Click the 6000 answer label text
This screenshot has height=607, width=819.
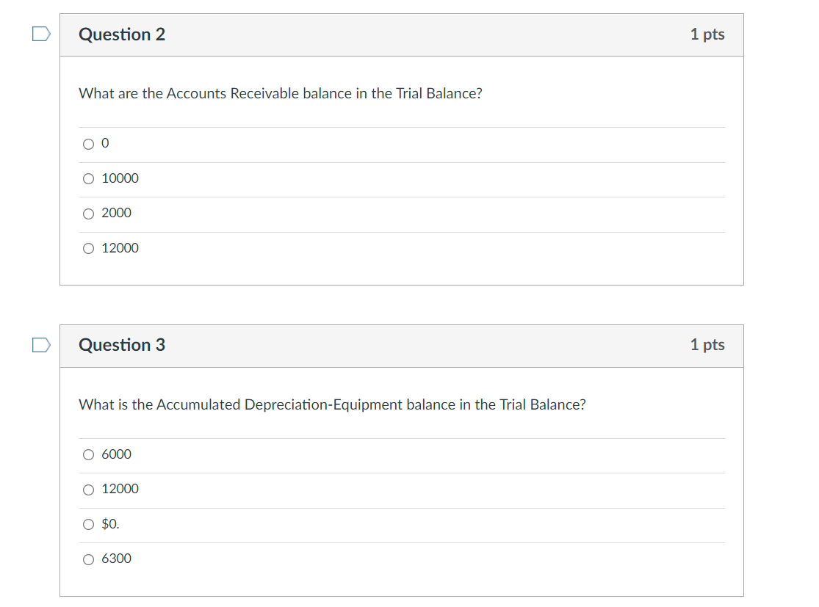point(116,454)
